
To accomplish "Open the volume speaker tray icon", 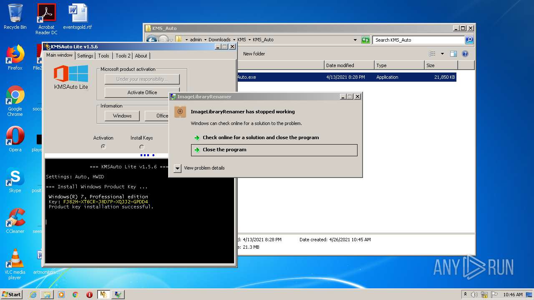I will pyautogui.click(x=474, y=295).
